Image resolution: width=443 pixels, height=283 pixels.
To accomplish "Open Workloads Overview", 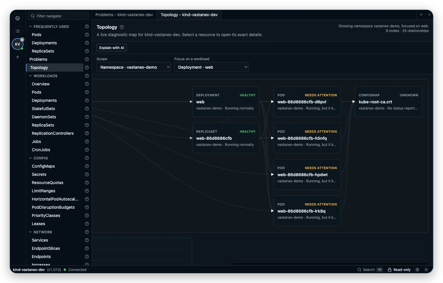I will tap(41, 84).
